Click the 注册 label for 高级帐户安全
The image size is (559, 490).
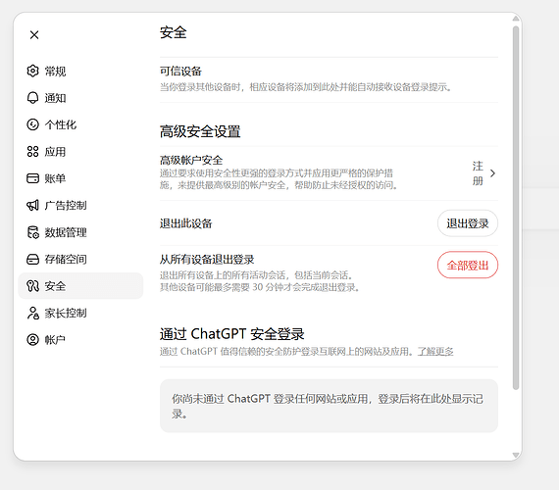pos(478,173)
